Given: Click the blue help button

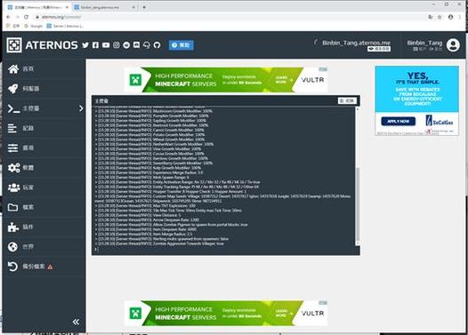Looking at the screenshot, I should [182, 45].
